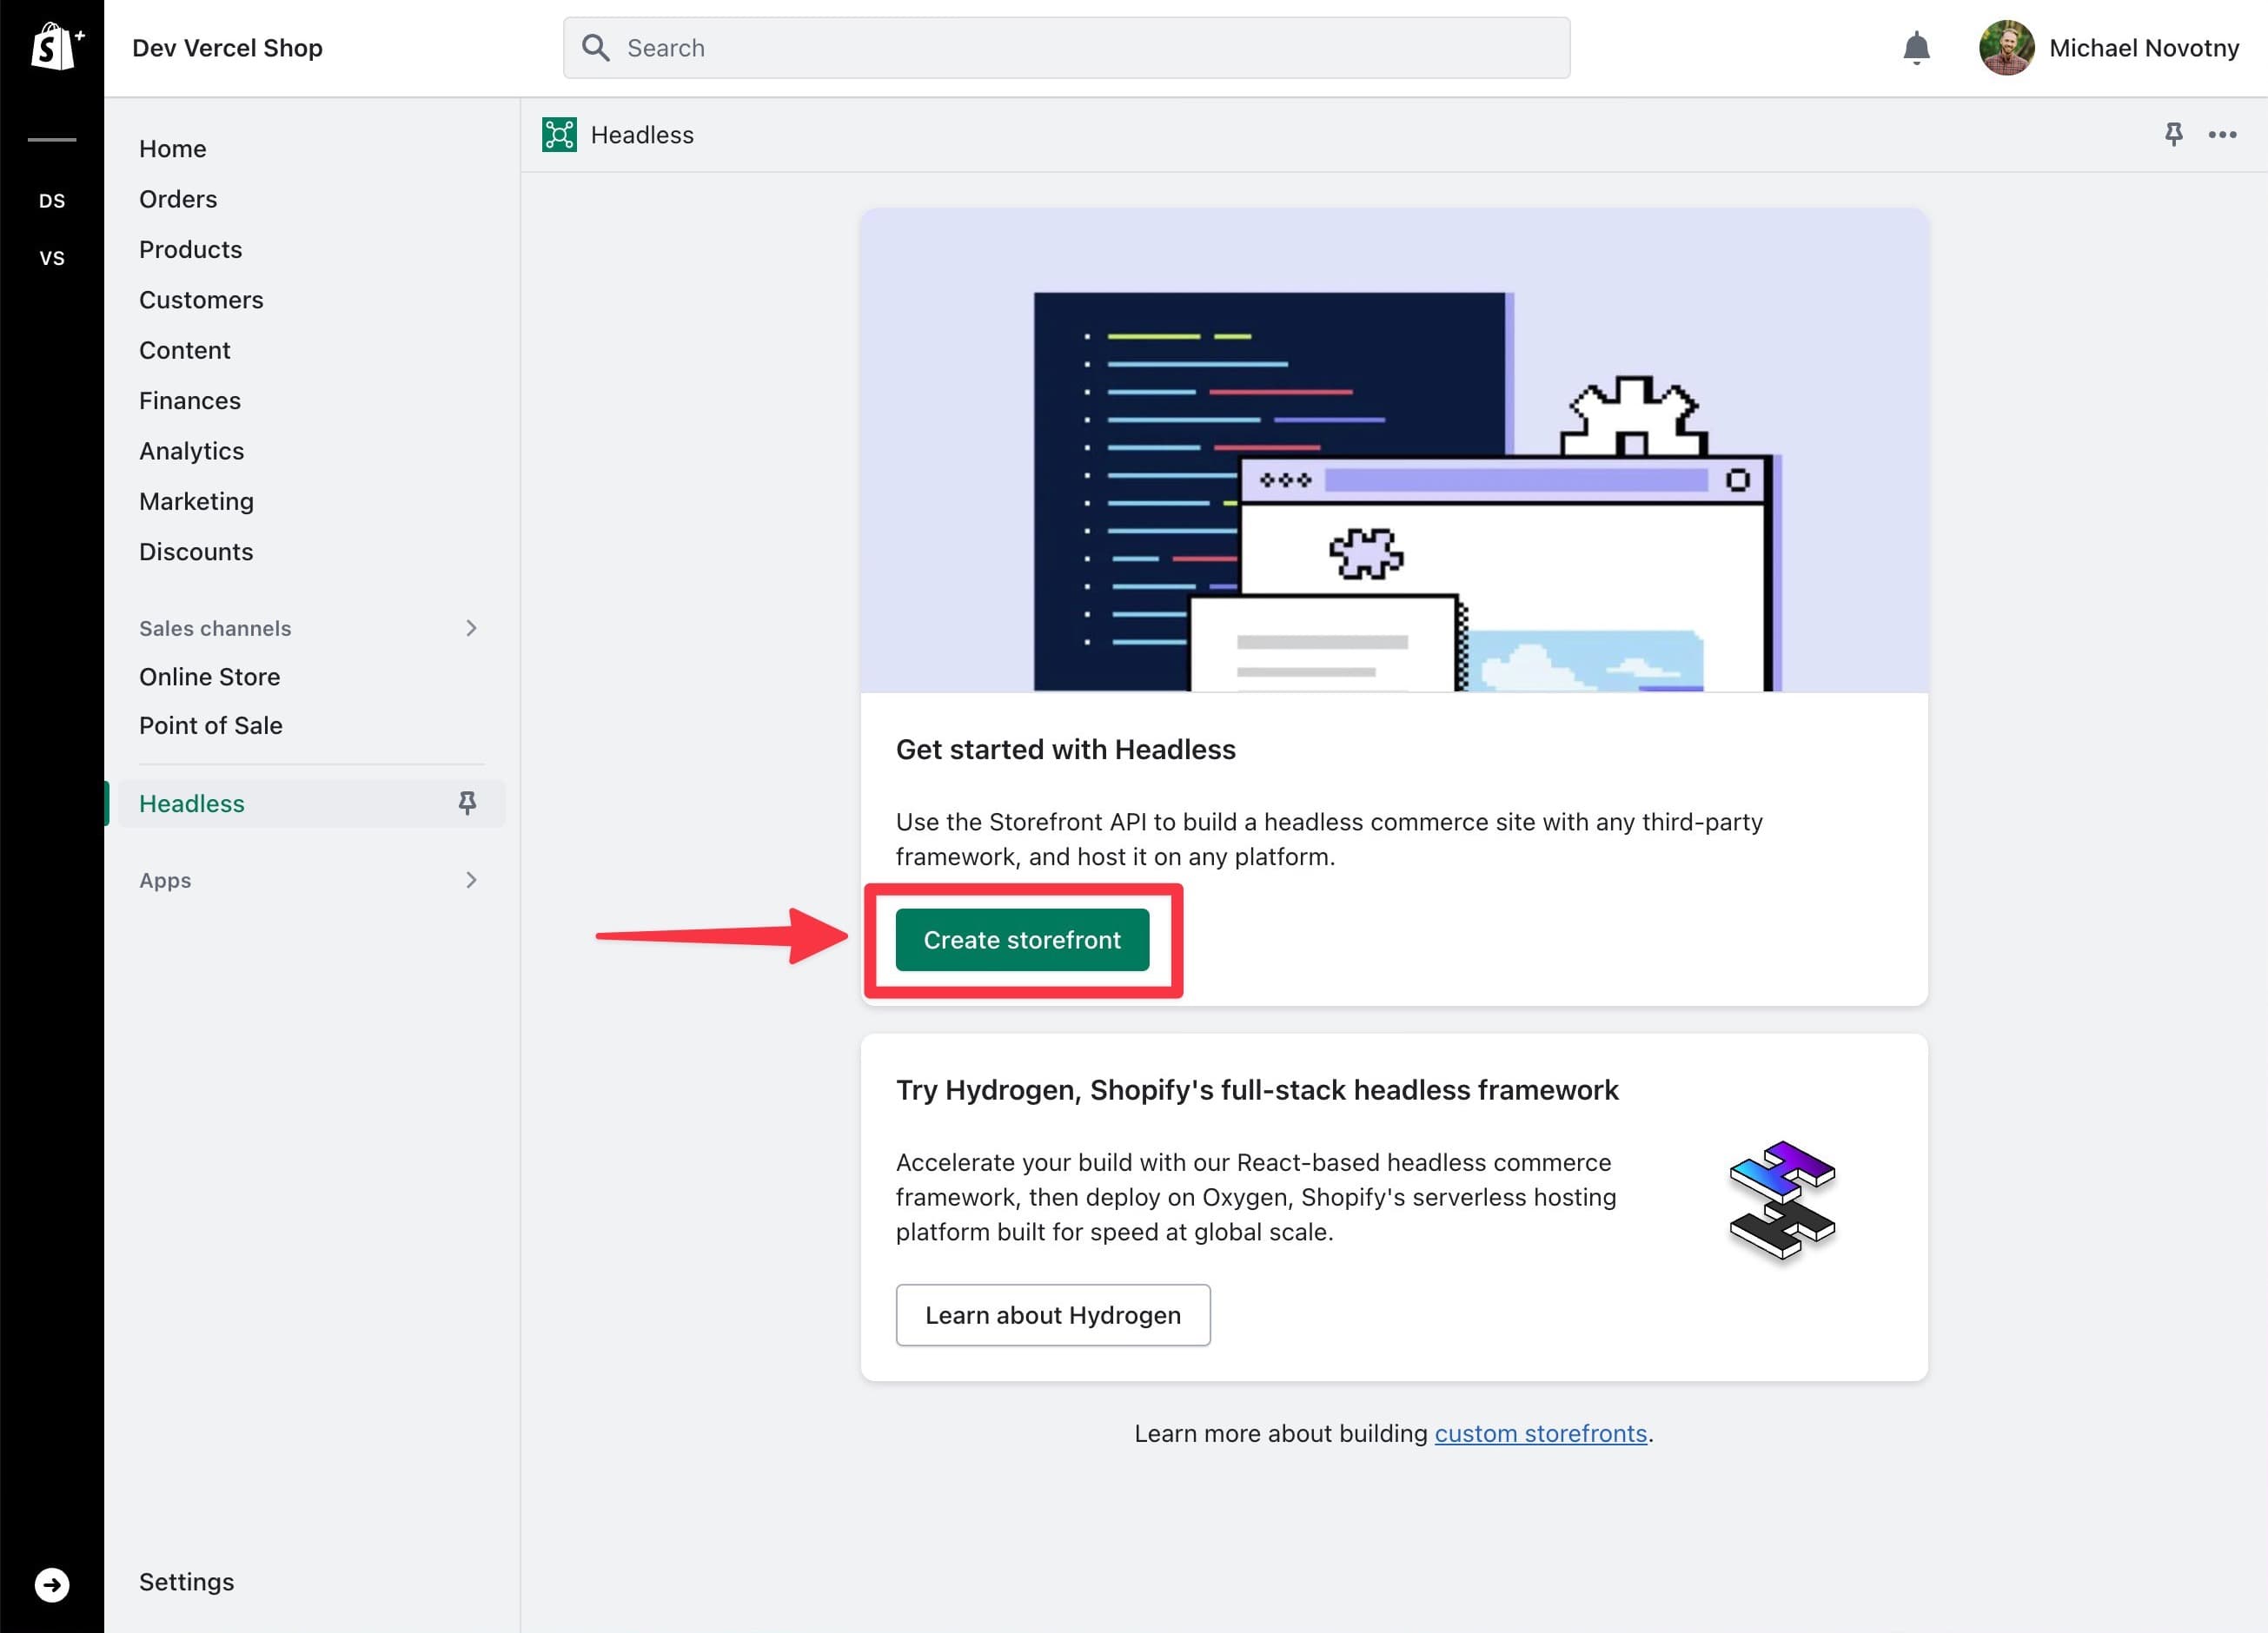The width and height of the screenshot is (2268, 1633).
Task: Open the Products page
Action: (191, 250)
